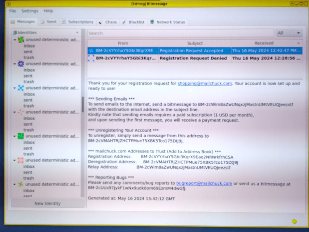Click the 12:28:56 received timestamp
Viewport: 309px width, 232px height.
266,58
